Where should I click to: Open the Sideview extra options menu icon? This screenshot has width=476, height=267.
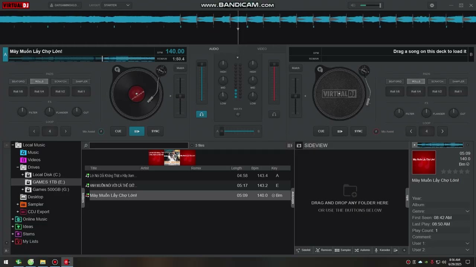tap(396, 250)
